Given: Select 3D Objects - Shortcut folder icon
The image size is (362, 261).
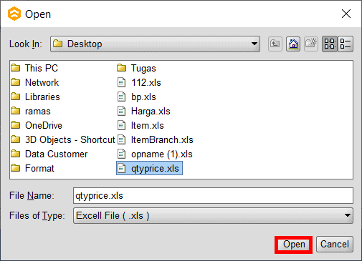Looking at the screenshot, I should click(x=16, y=139).
